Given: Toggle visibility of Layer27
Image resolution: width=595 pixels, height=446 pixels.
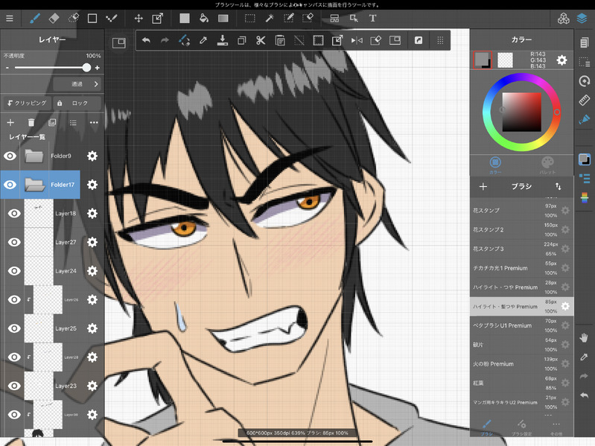Looking at the screenshot, I should click(14, 242).
